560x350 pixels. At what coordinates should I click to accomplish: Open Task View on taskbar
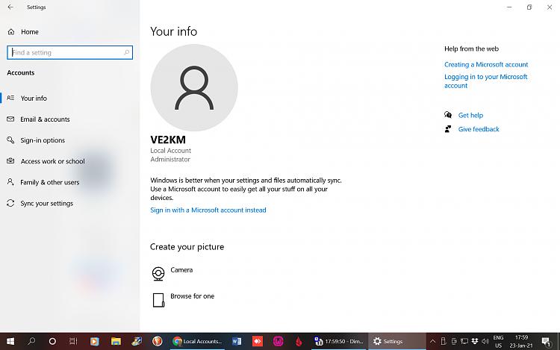(x=73, y=342)
